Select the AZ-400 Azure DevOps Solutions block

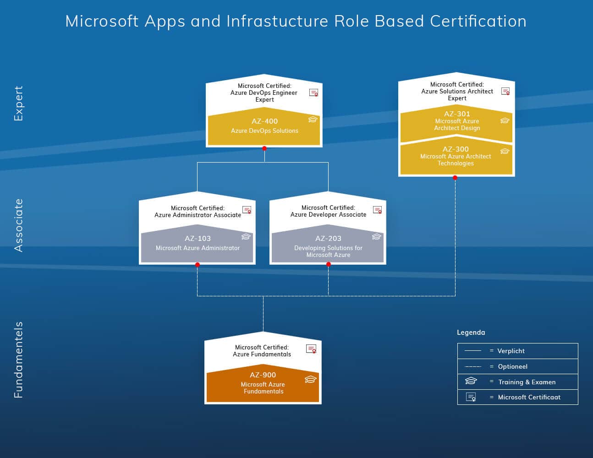click(264, 127)
